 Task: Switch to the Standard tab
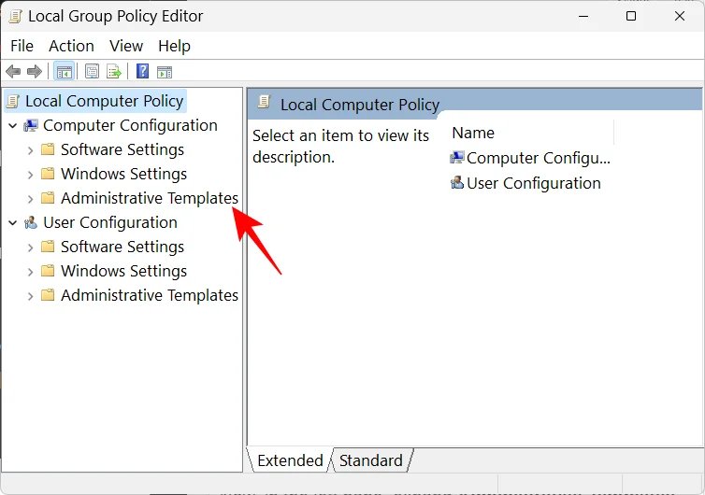pos(371,460)
